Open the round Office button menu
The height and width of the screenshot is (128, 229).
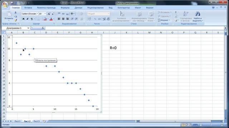[5, 4]
